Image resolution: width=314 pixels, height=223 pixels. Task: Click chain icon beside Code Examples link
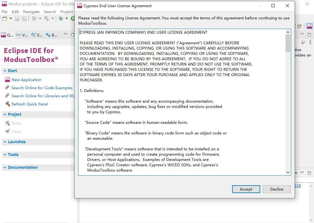point(7,88)
